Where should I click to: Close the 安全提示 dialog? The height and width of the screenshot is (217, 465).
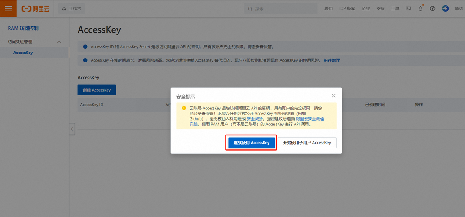[334, 95]
